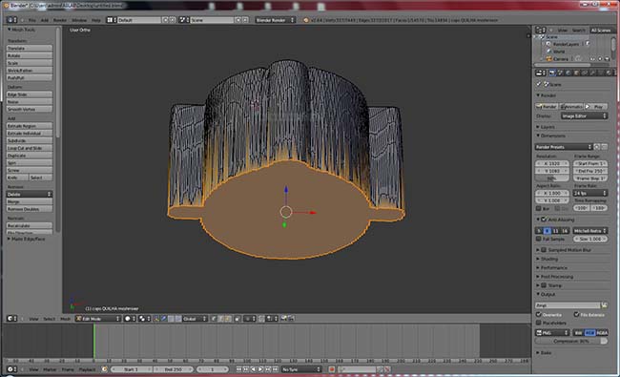The height and width of the screenshot is (377, 620).
Task: Open the Window menu in top bar
Action: 79,20
